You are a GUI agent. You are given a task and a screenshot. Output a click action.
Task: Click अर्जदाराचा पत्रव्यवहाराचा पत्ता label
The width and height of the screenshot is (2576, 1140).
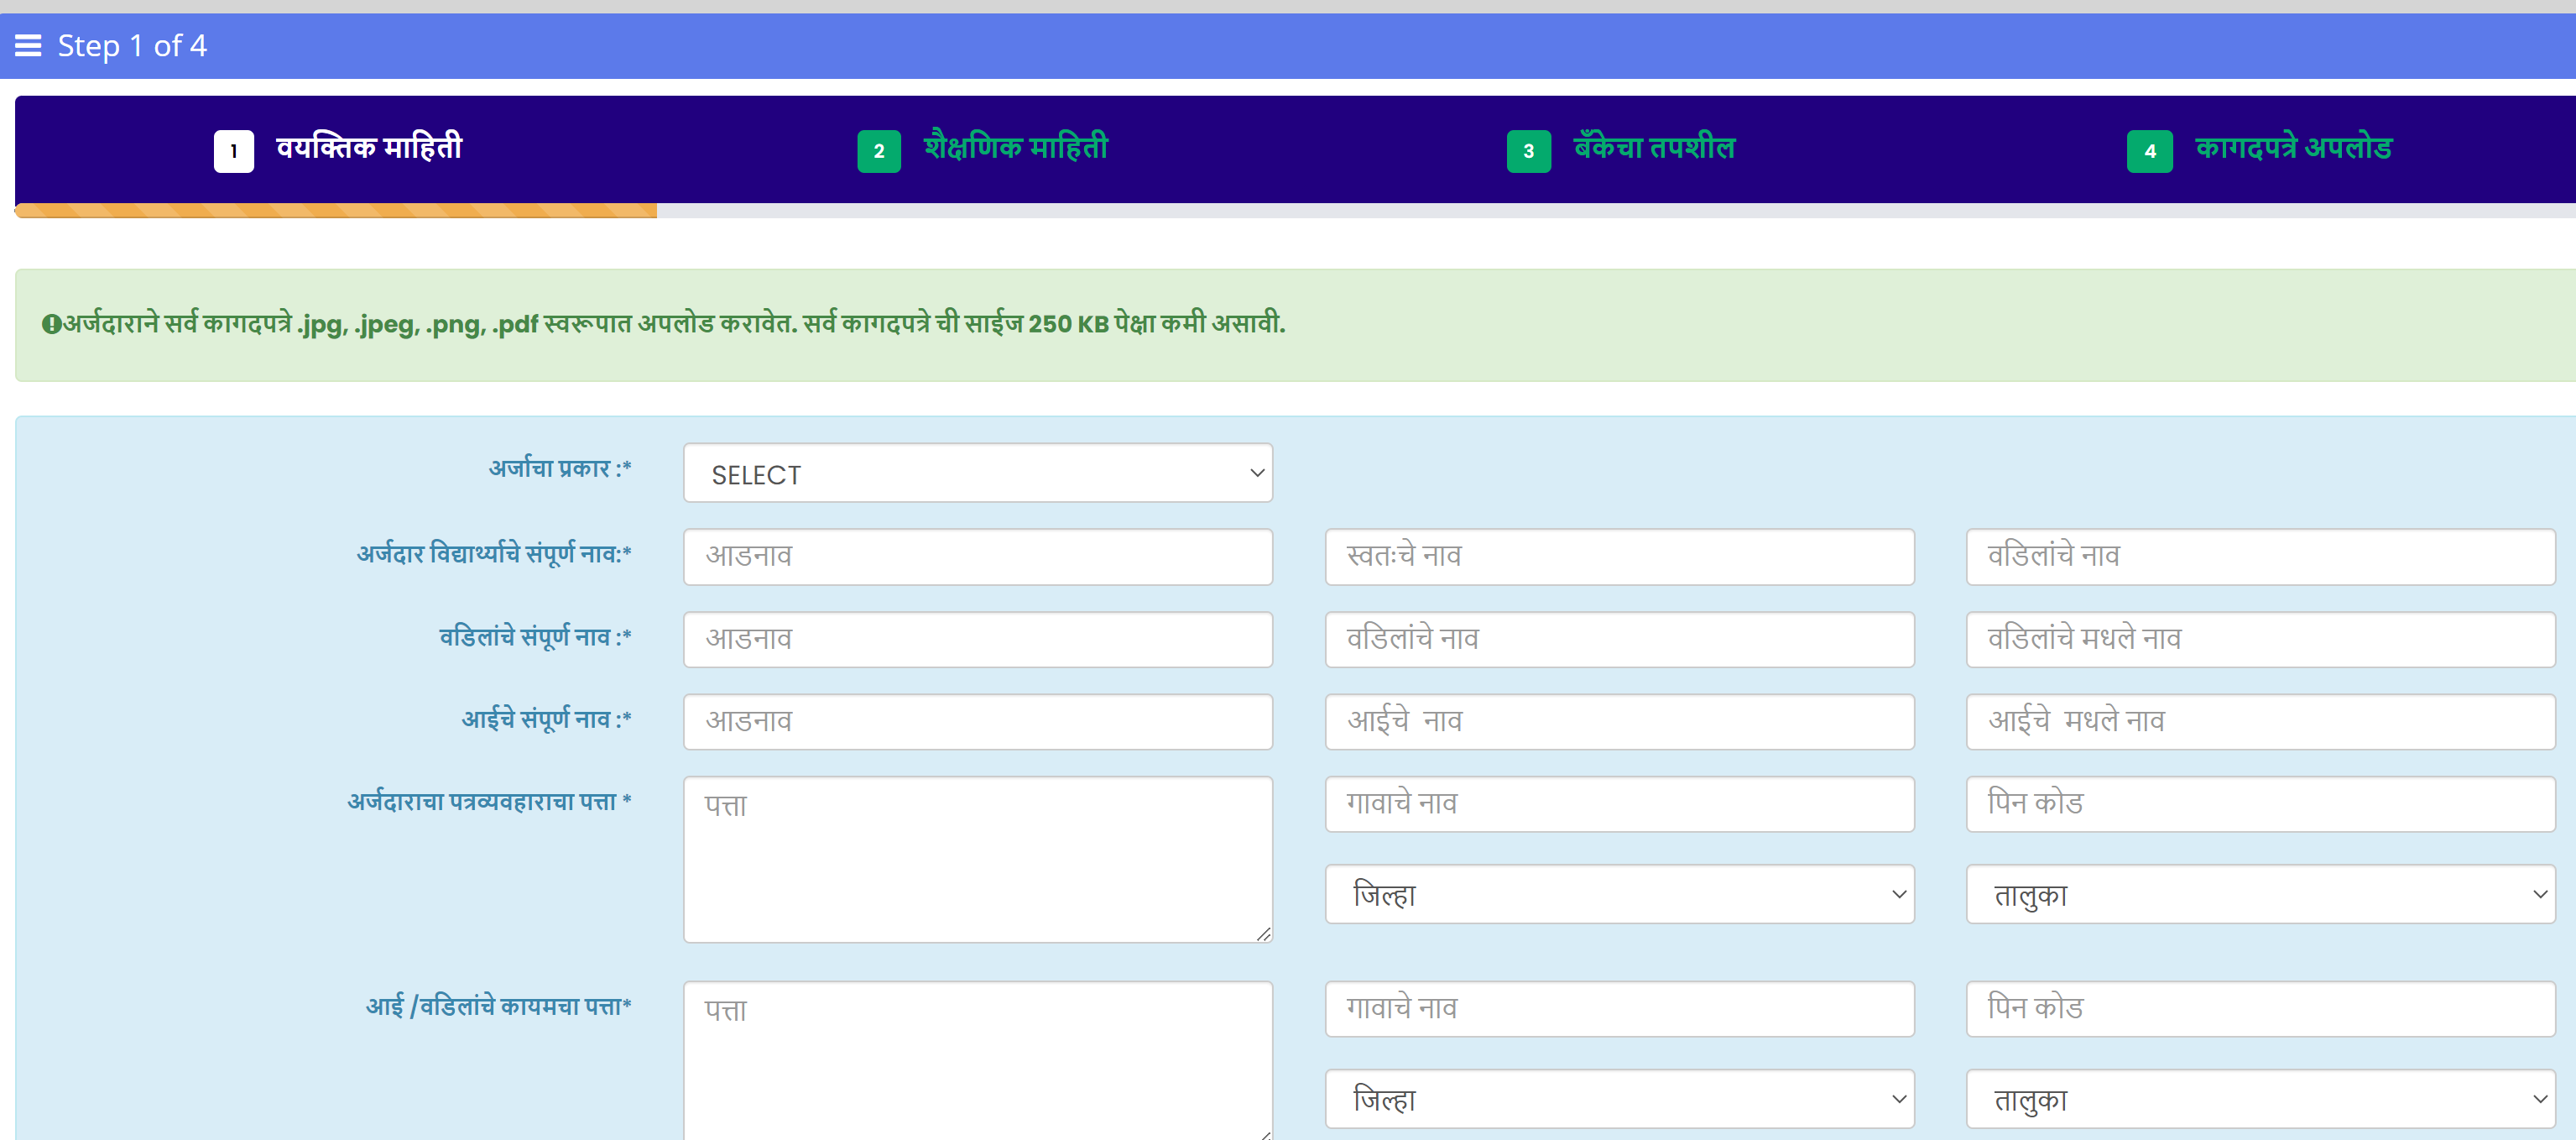pos(489,802)
